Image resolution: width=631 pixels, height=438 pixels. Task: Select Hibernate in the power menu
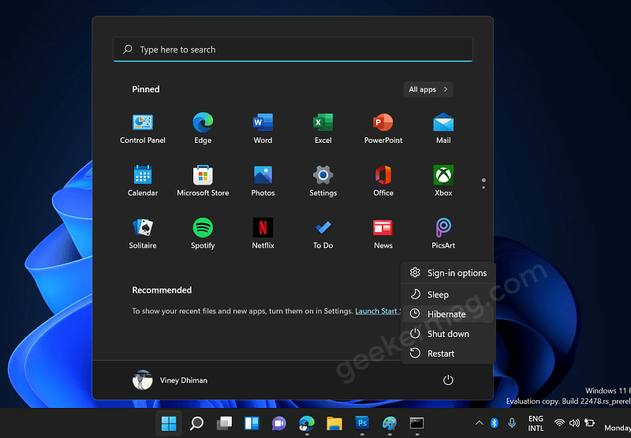(x=448, y=314)
